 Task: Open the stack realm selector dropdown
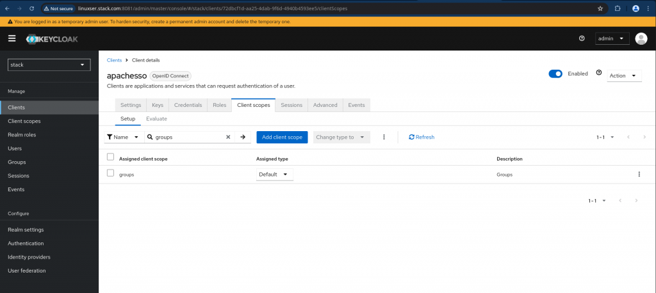click(x=49, y=65)
